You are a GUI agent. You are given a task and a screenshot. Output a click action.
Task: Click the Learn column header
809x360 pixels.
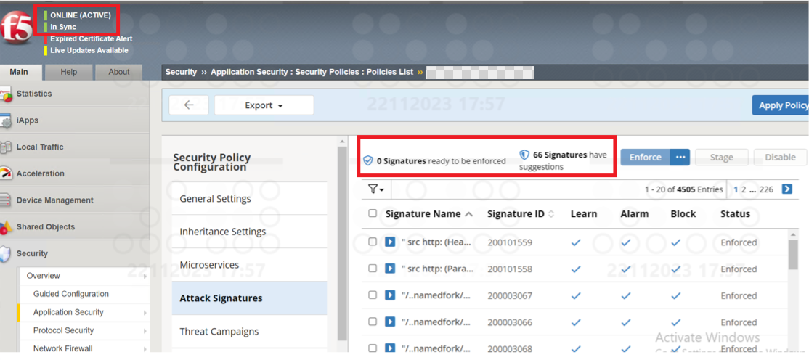click(584, 213)
